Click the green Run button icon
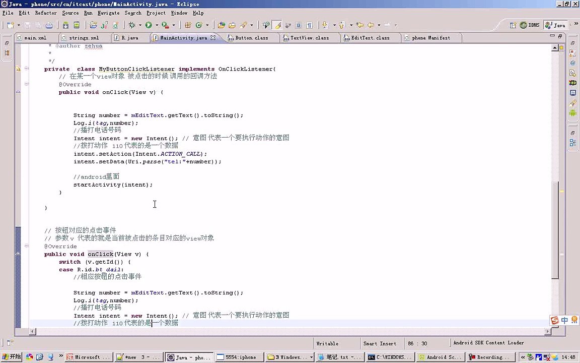The height and width of the screenshot is (363, 580). tap(149, 25)
